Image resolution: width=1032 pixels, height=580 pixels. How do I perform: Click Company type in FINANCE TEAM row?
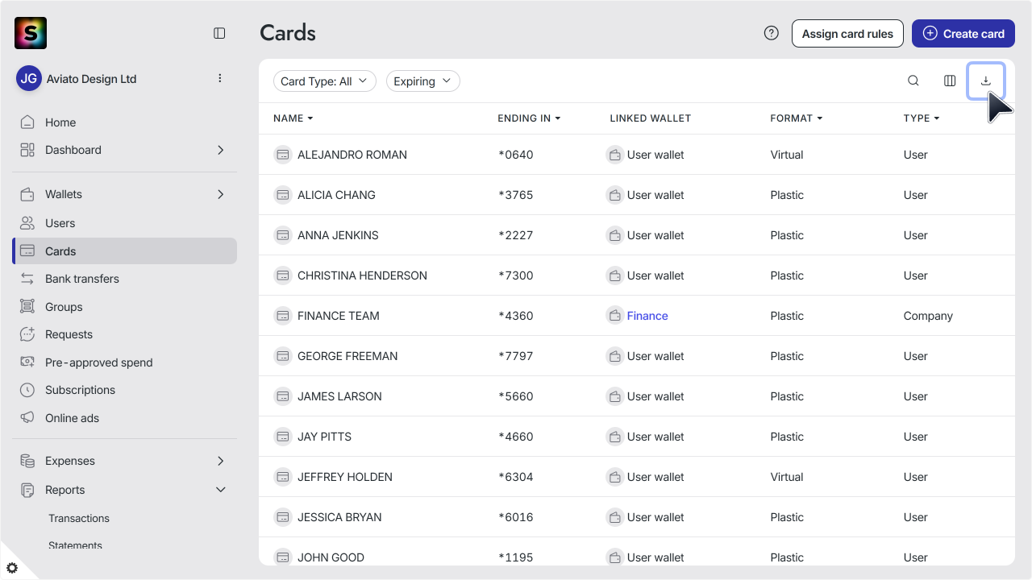pyautogui.click(x=928, y=316)
